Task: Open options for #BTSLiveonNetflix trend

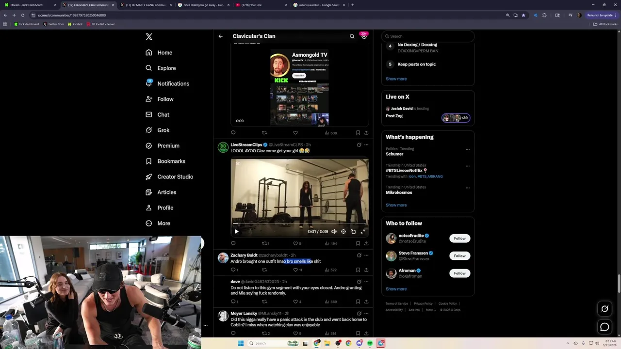Action: [468, 166]
